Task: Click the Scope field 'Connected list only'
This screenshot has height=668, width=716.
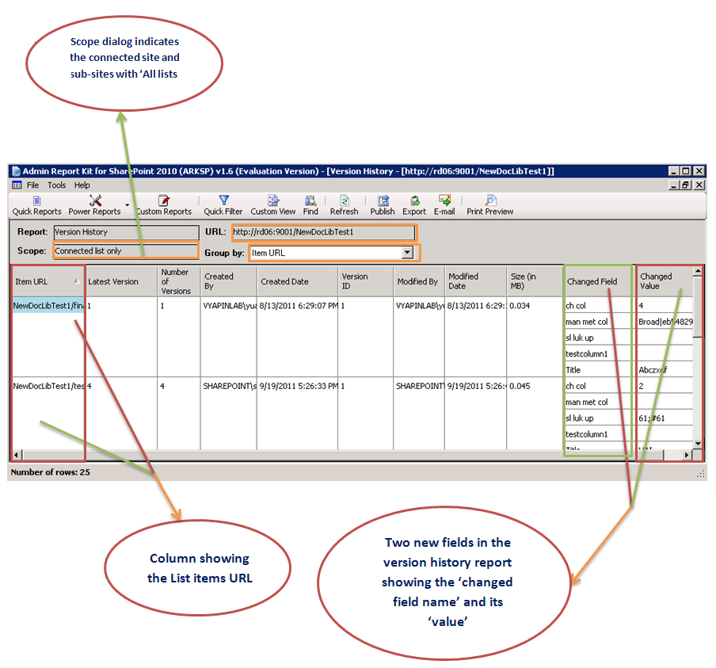Action: [x=126, y=251]
